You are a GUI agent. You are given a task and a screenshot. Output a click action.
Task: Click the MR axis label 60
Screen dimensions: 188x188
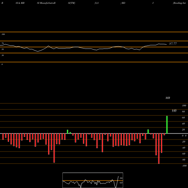183,118
